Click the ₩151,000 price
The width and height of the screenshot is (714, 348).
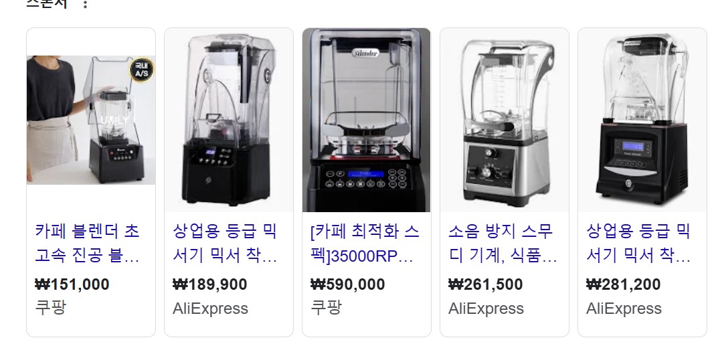pyautogui.click(x=72, y=284)
